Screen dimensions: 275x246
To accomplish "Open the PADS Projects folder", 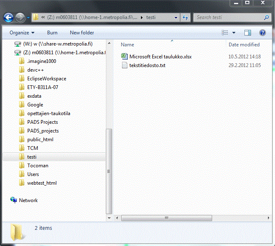I will coord(43,122).
